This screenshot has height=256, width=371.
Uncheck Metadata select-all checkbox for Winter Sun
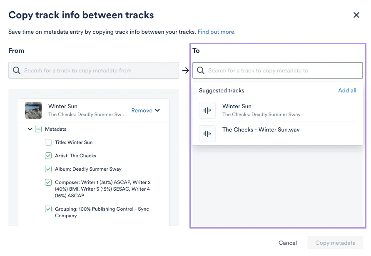[38, 129]
